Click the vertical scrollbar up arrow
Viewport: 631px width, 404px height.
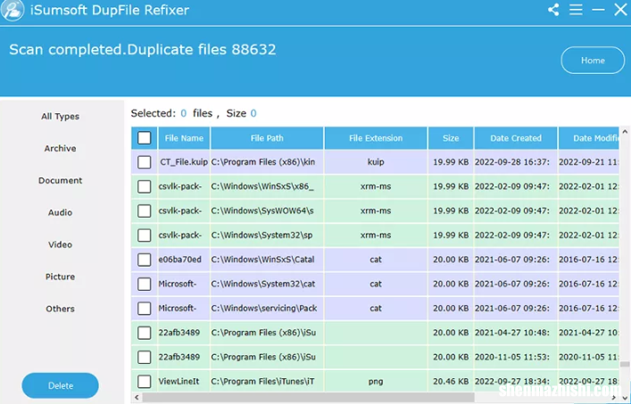(x=625, y=132)
